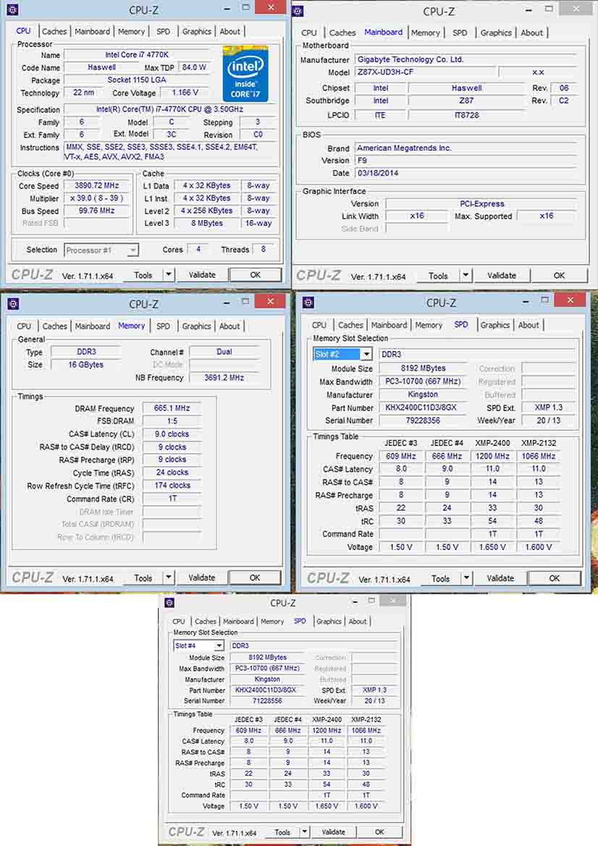The height and width of the screenshot is (846, 598).
Task: Click the Tools button in the Slot #4 SPD window
Action: (x=282, y=832)
